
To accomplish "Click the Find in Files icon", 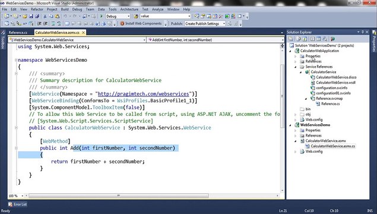I will point(136,16).
